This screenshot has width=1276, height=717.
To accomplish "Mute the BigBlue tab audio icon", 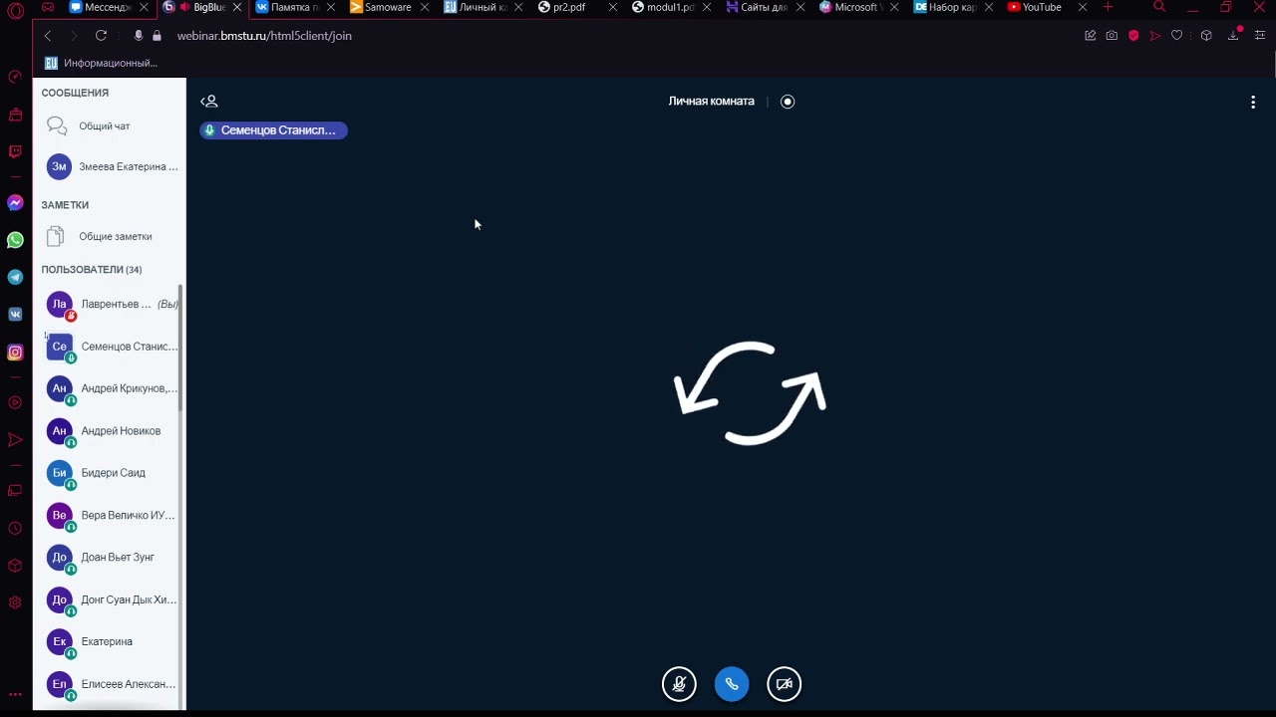I will 184,7.
